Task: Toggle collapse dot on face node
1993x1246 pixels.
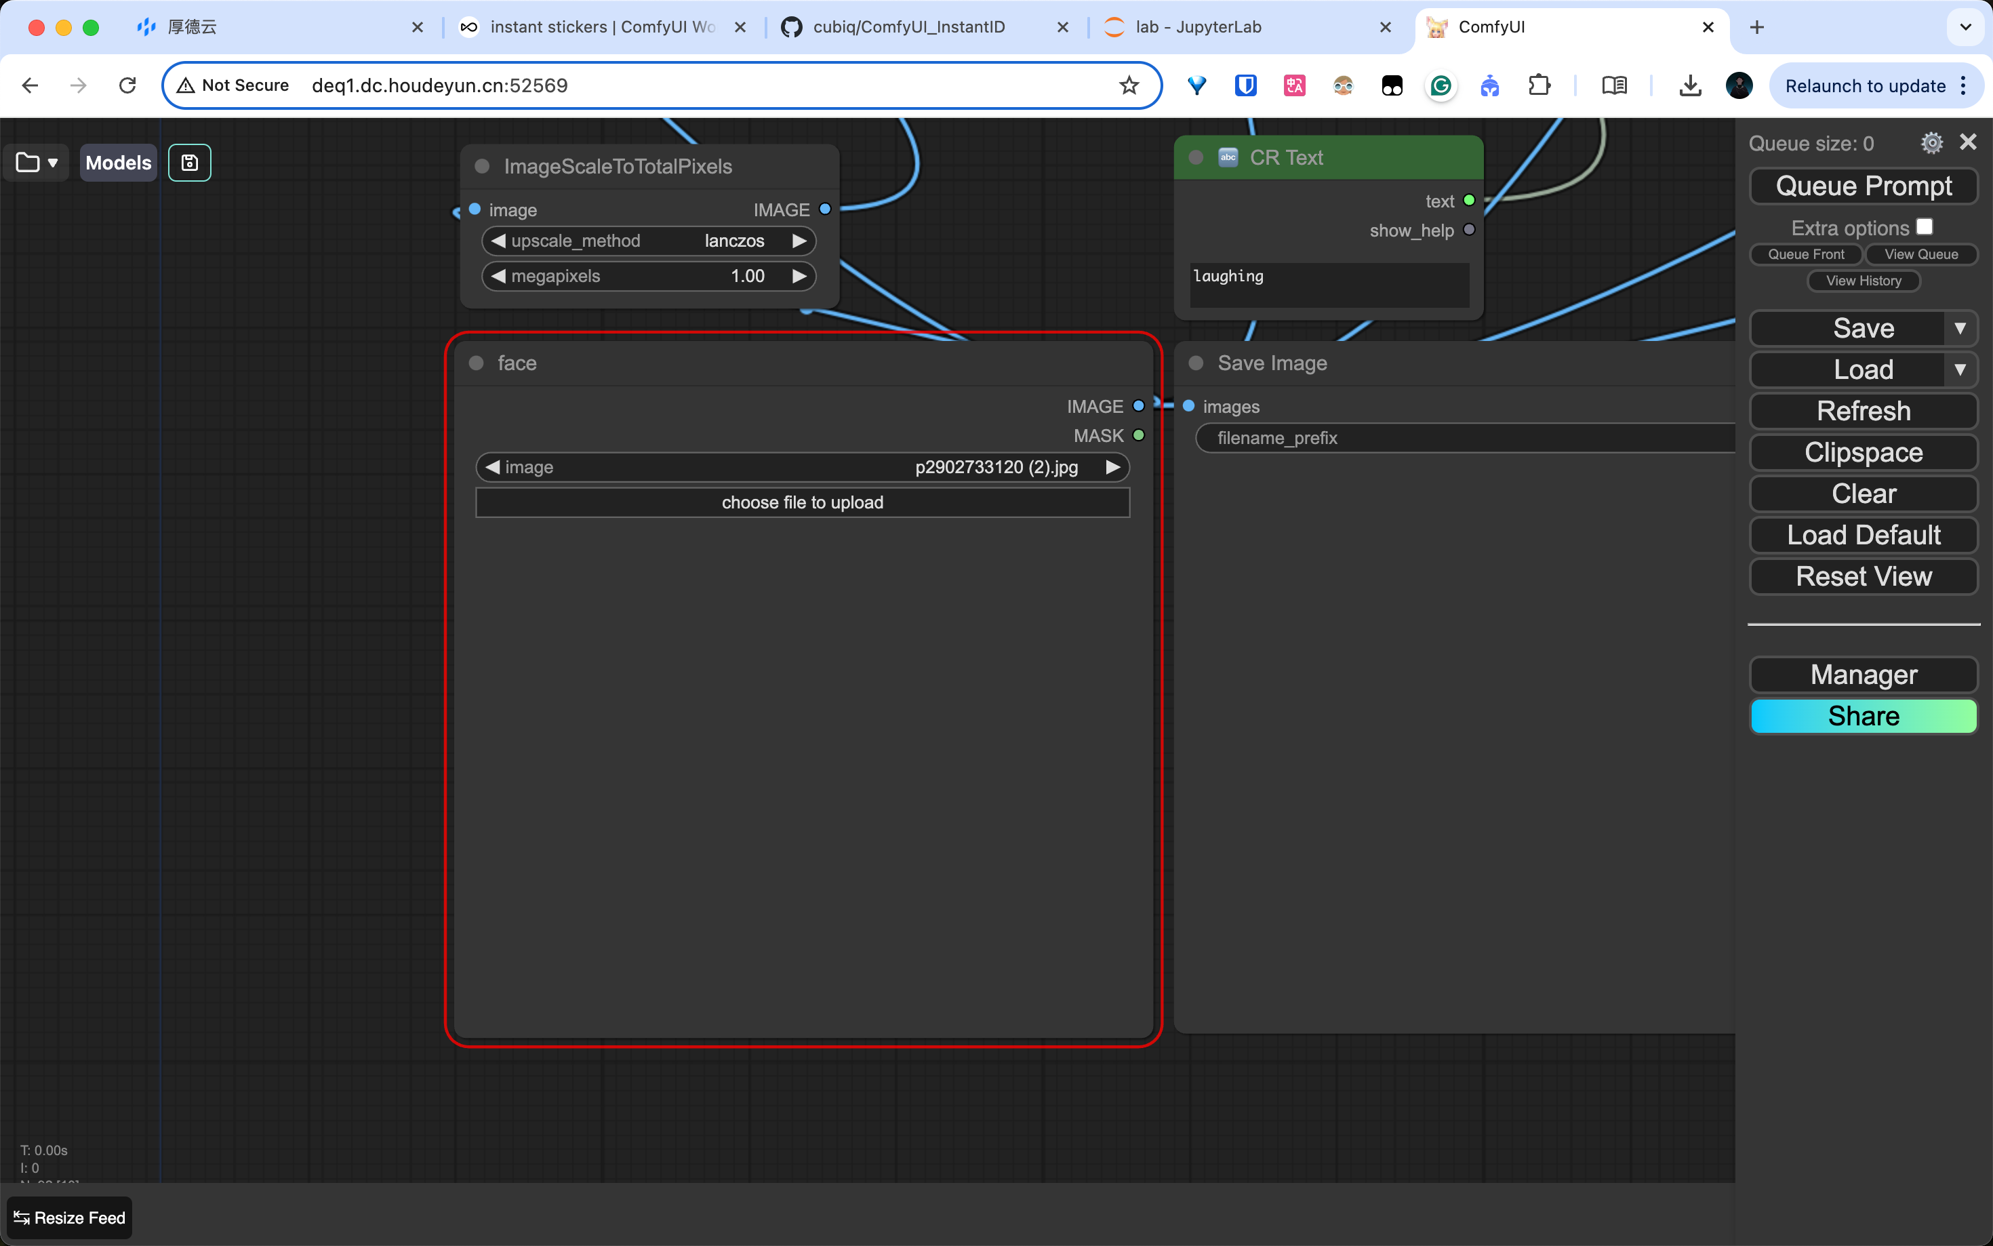Action: pyautogui.click(x=476, y=363)
